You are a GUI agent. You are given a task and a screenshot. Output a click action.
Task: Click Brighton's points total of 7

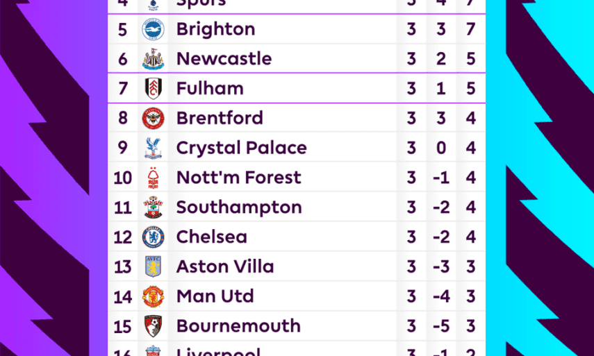(x=471, y=29)
